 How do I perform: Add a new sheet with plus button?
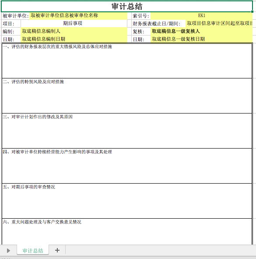pos(57,250)
